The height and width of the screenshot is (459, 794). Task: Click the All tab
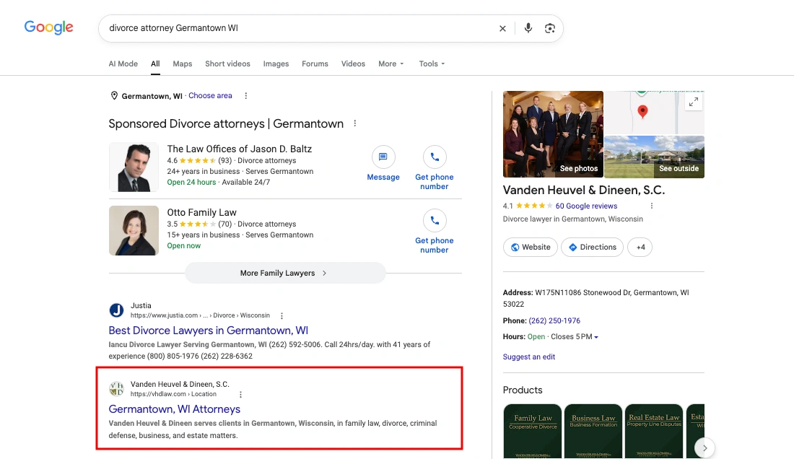[x=155, y=64]
